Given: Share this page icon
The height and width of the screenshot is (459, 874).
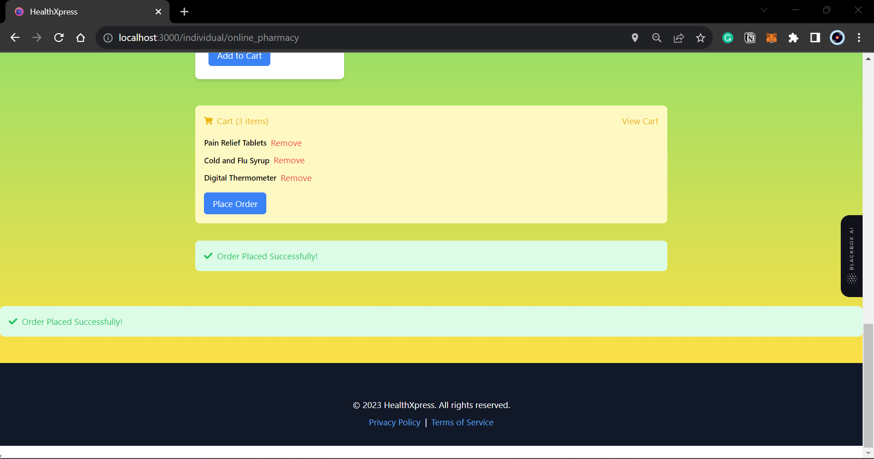Looking at the screenshot, I should pyautogui.click(x=679, y=38).
